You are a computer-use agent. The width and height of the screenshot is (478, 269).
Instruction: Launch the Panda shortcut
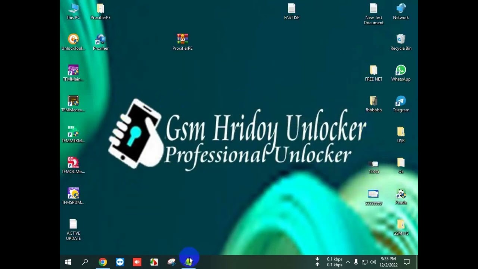(401, 196)
